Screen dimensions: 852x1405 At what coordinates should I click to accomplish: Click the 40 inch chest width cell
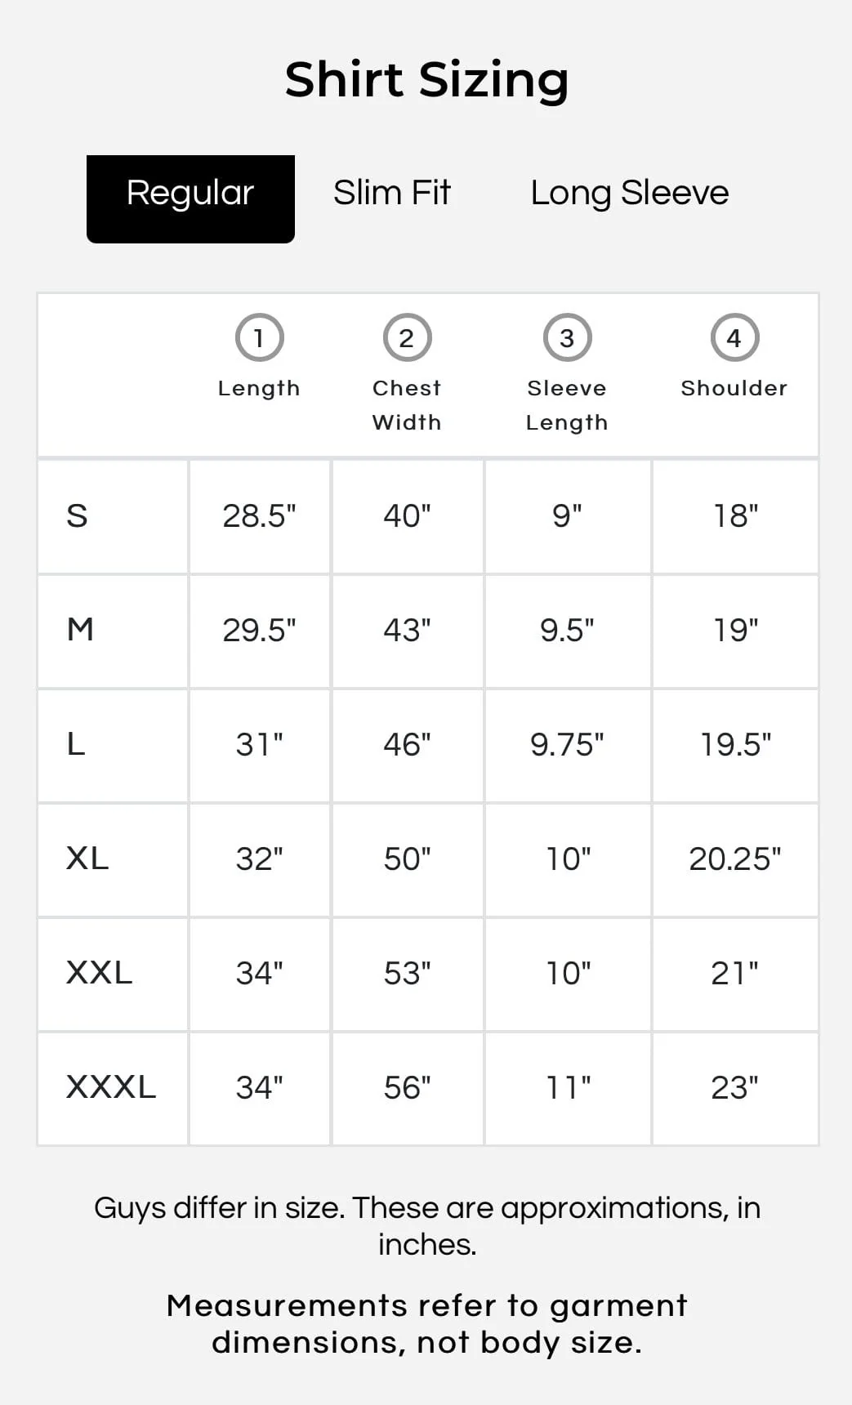click(x=406, y=516)
